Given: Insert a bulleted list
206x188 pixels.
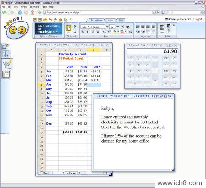Looking at the screenshot, I should coord(148,32).
